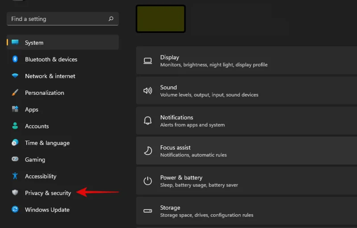357x228 pixels.
Task: Open Notifications settings
Action: click(x=245, y=121)
